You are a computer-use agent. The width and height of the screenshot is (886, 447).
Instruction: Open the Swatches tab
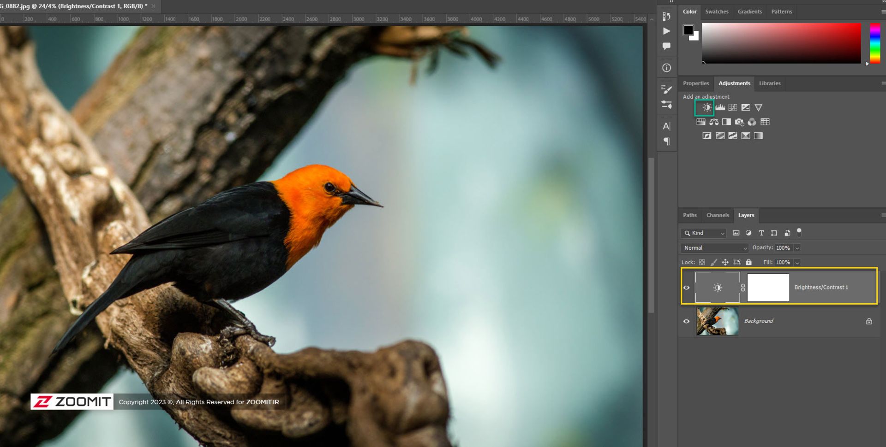pos(717,12)
